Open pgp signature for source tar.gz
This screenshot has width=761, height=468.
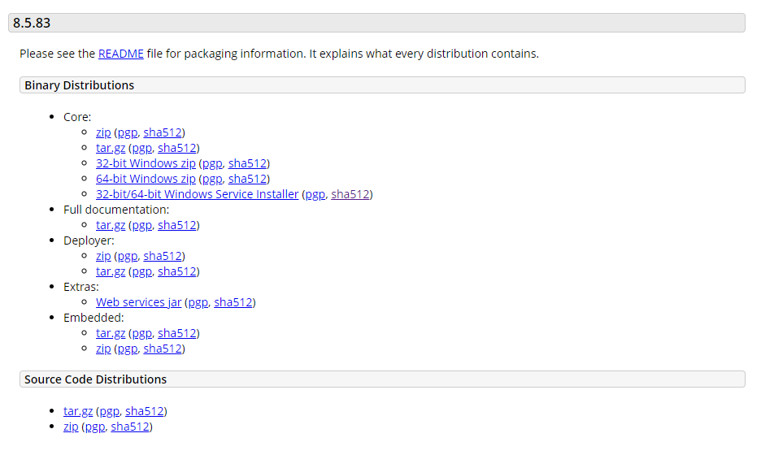click(109, 411)
